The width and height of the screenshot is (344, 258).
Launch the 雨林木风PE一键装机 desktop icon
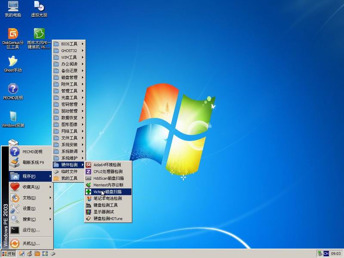pos(39,34)
